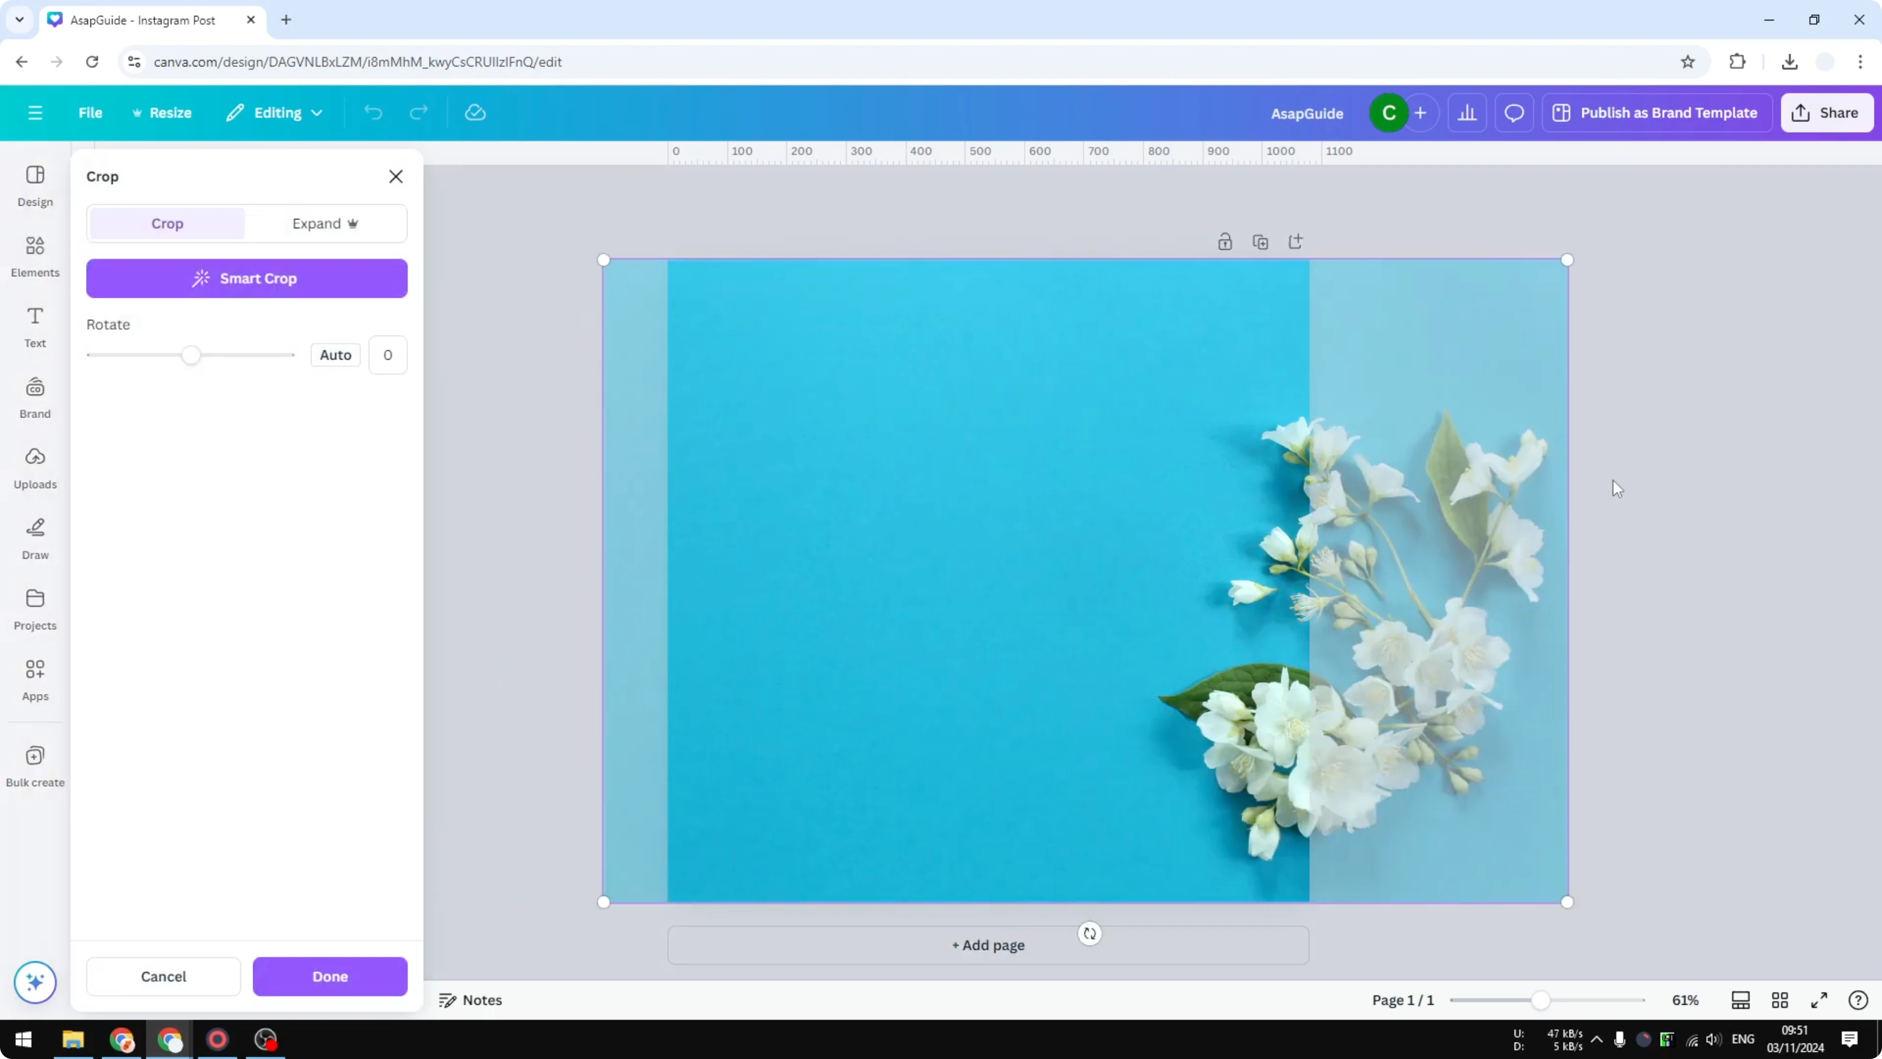Open the File menu

click(x=91, y=113)
